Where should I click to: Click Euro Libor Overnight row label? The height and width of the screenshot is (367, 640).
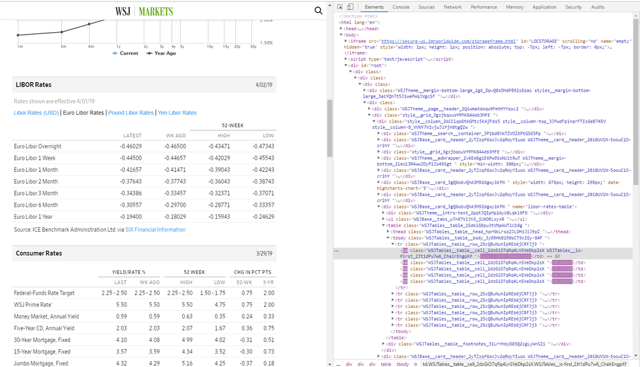coord(38,146)
